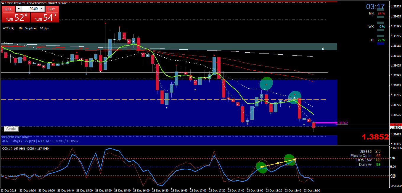
Task: Click the navy D1 range bar
Action: 381,43
